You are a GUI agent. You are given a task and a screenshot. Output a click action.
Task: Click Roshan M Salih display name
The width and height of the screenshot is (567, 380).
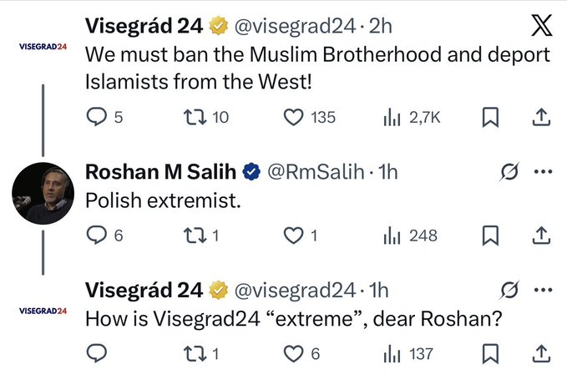tap(161, 172)
